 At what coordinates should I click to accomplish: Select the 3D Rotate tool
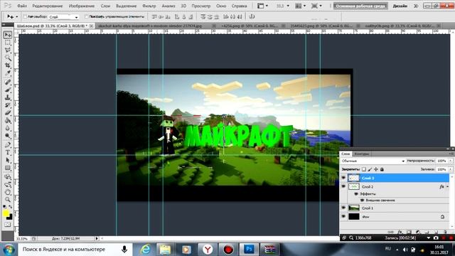pos(8,177)
